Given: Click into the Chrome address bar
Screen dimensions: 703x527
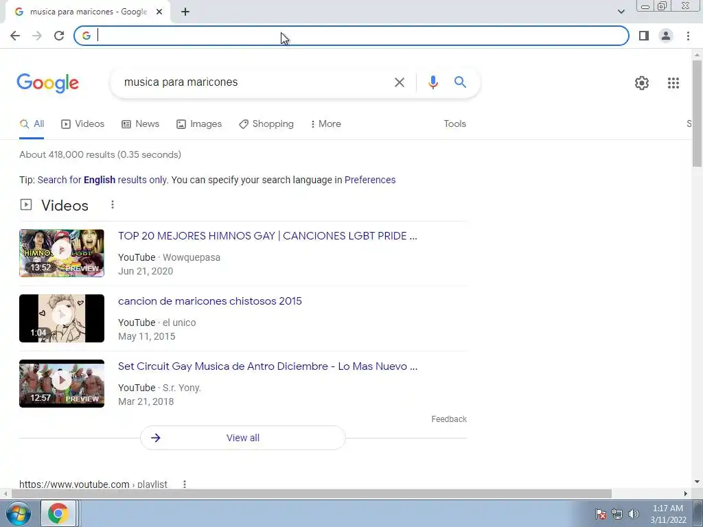Looking at the screenshot, I should [351, 36].
